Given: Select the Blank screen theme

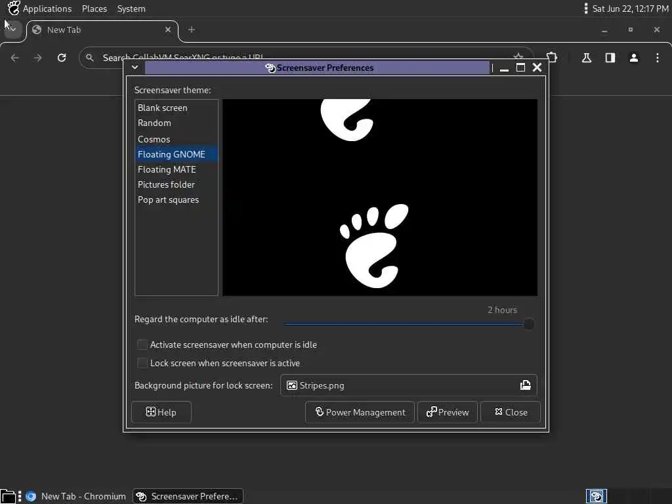Looking at the screenshot, I should click(x=176, y=108).
